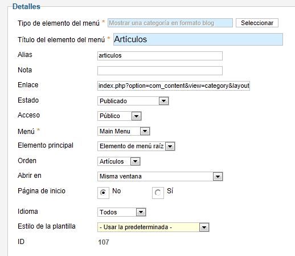Expand the Idioma dropdown showing Todos
The width and height of the screenshot is (295, 256).
pyautogui.click(x=122, y=212)
